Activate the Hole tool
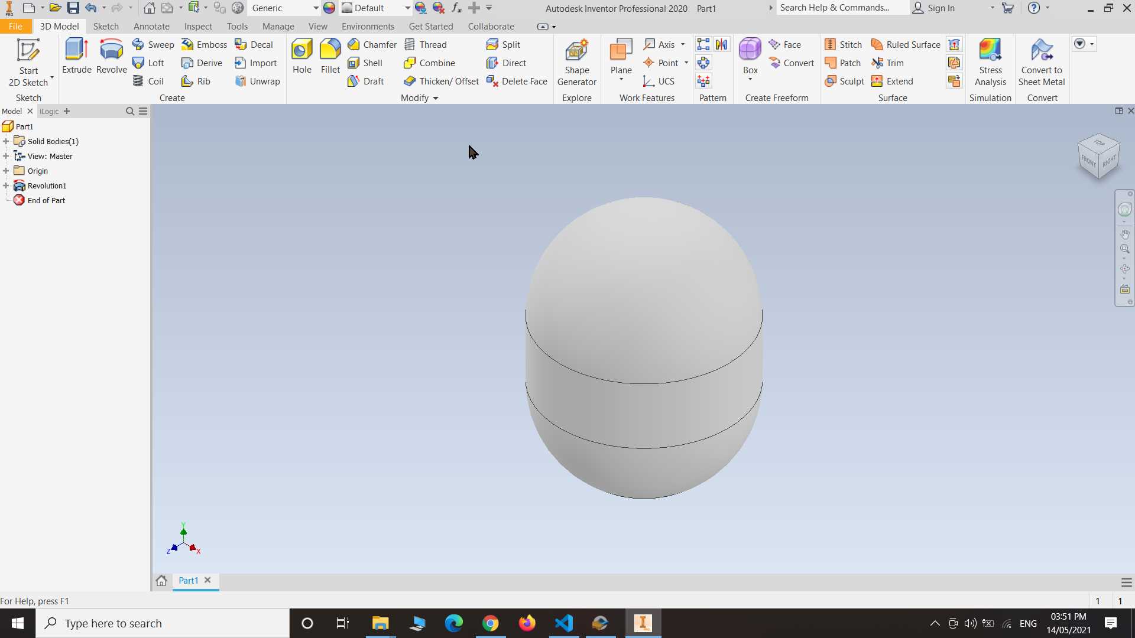The width and height of the screenshot is (1135, 638). pyautogui.click(x=301, y=57)
